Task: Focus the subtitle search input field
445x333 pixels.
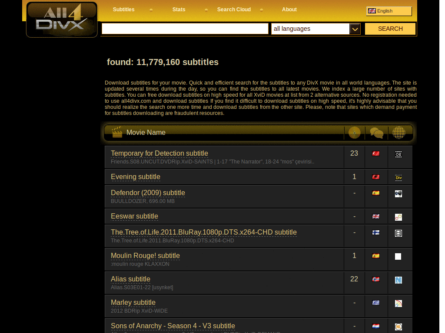Action: (x=185, y=29)
